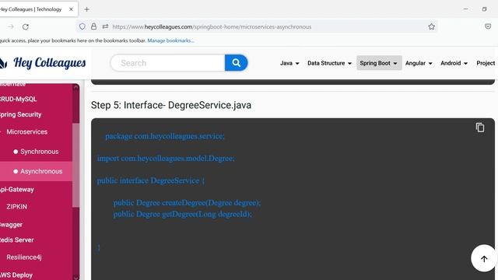
Task: Close the Hey Colleagues tab
Action: pos(71,9)
